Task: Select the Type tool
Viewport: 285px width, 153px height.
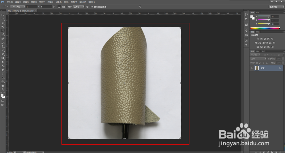Action: coord(3,74)
